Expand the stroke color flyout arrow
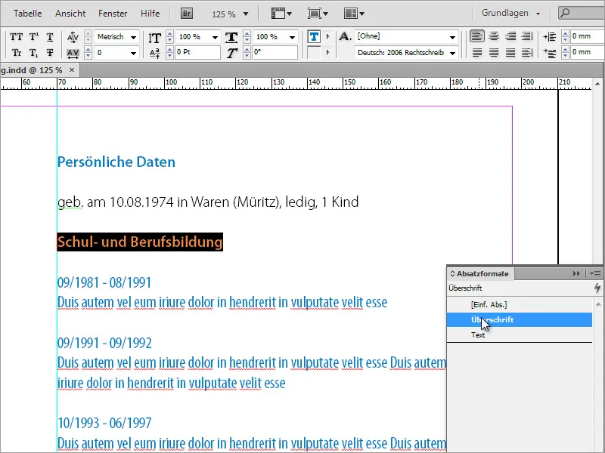 pyautogui.click(x=328, y=52)
